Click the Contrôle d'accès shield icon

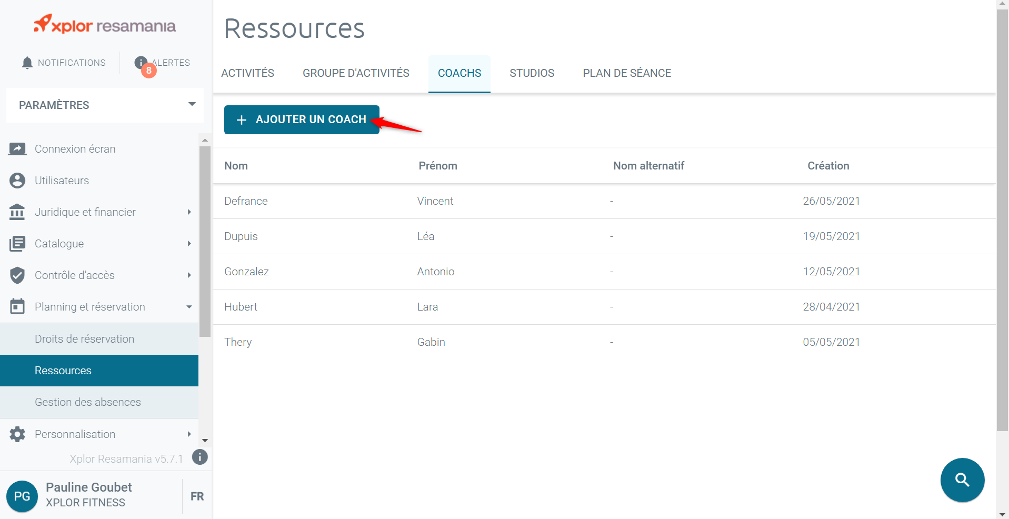tap(17, 275)
